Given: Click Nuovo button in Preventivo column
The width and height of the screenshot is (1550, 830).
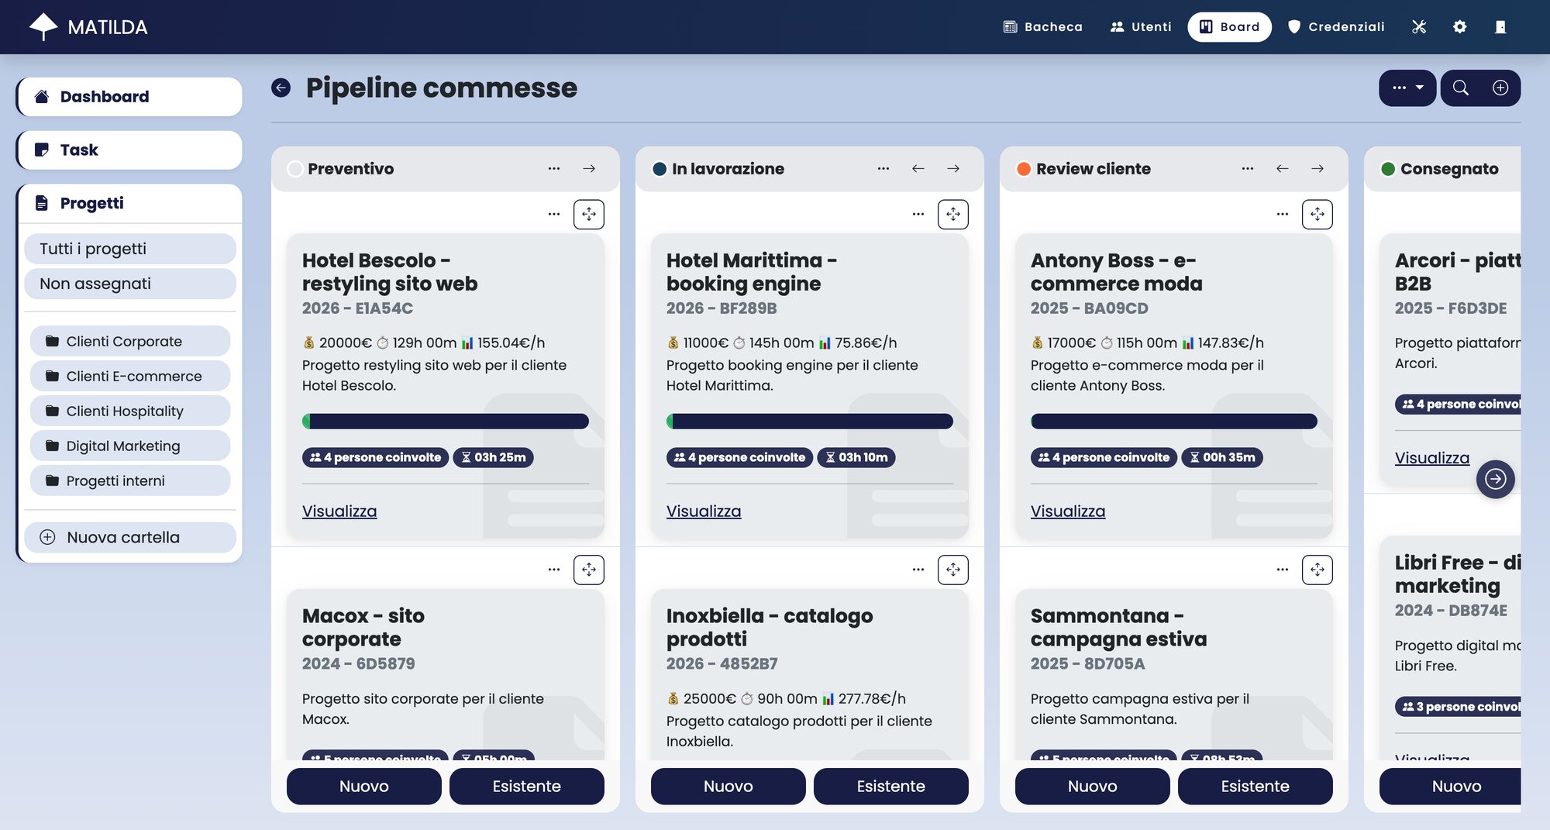Looking at the screenshot, I should pos(364,786).
